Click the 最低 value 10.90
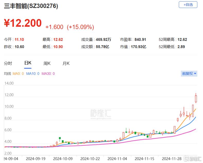The width and height of the screenshot is (203, 163). (x=58, y=47)
